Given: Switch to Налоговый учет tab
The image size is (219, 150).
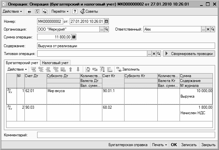Looking at the screenshot, I should [x=56, y=62].
